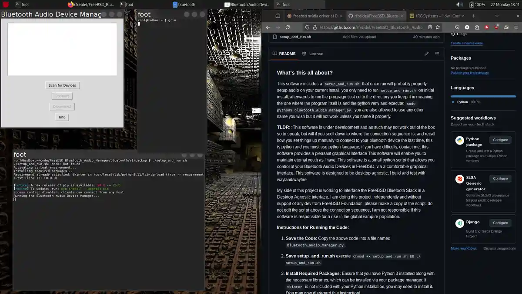Open Info in Bluetooth Audio Device Manager
Image resolution: width=522 pixels, height=294 pixels.
tap(62, 117)
